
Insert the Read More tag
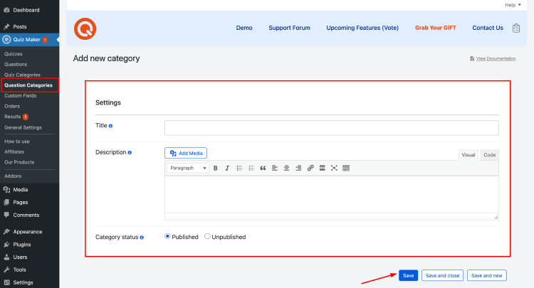pos(322,168)
